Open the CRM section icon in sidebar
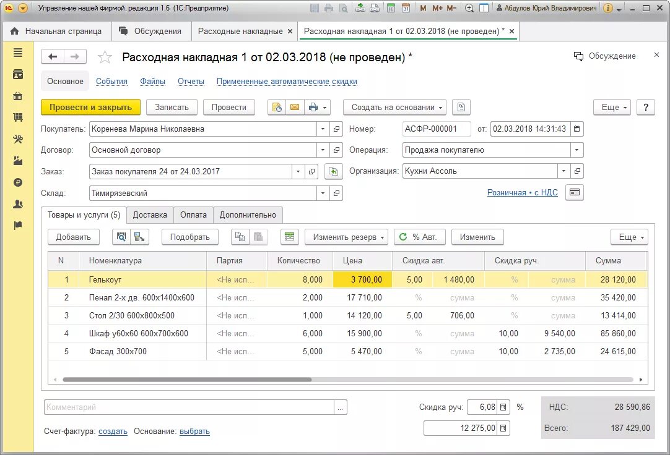The width and height of the screenshot is (670, 455). 18,75
